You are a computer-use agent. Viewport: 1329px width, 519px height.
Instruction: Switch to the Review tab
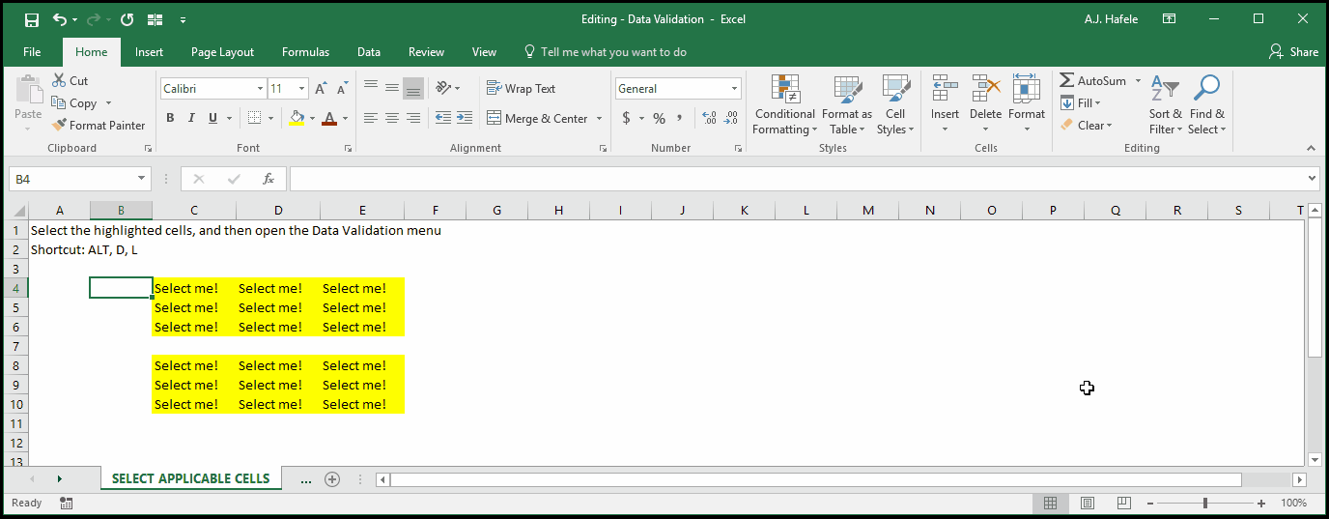point(426,52)
